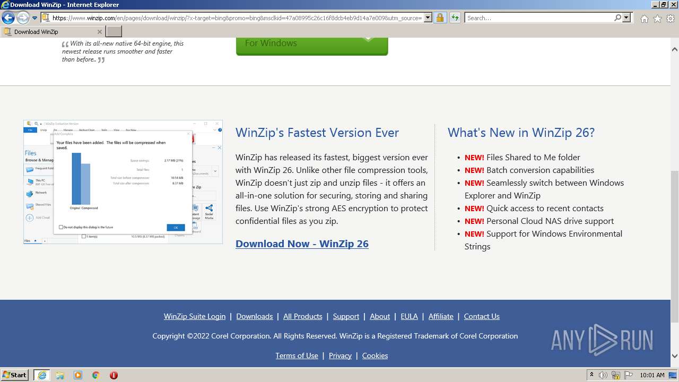Click the IE Back navigation button

tap(8, 18)
